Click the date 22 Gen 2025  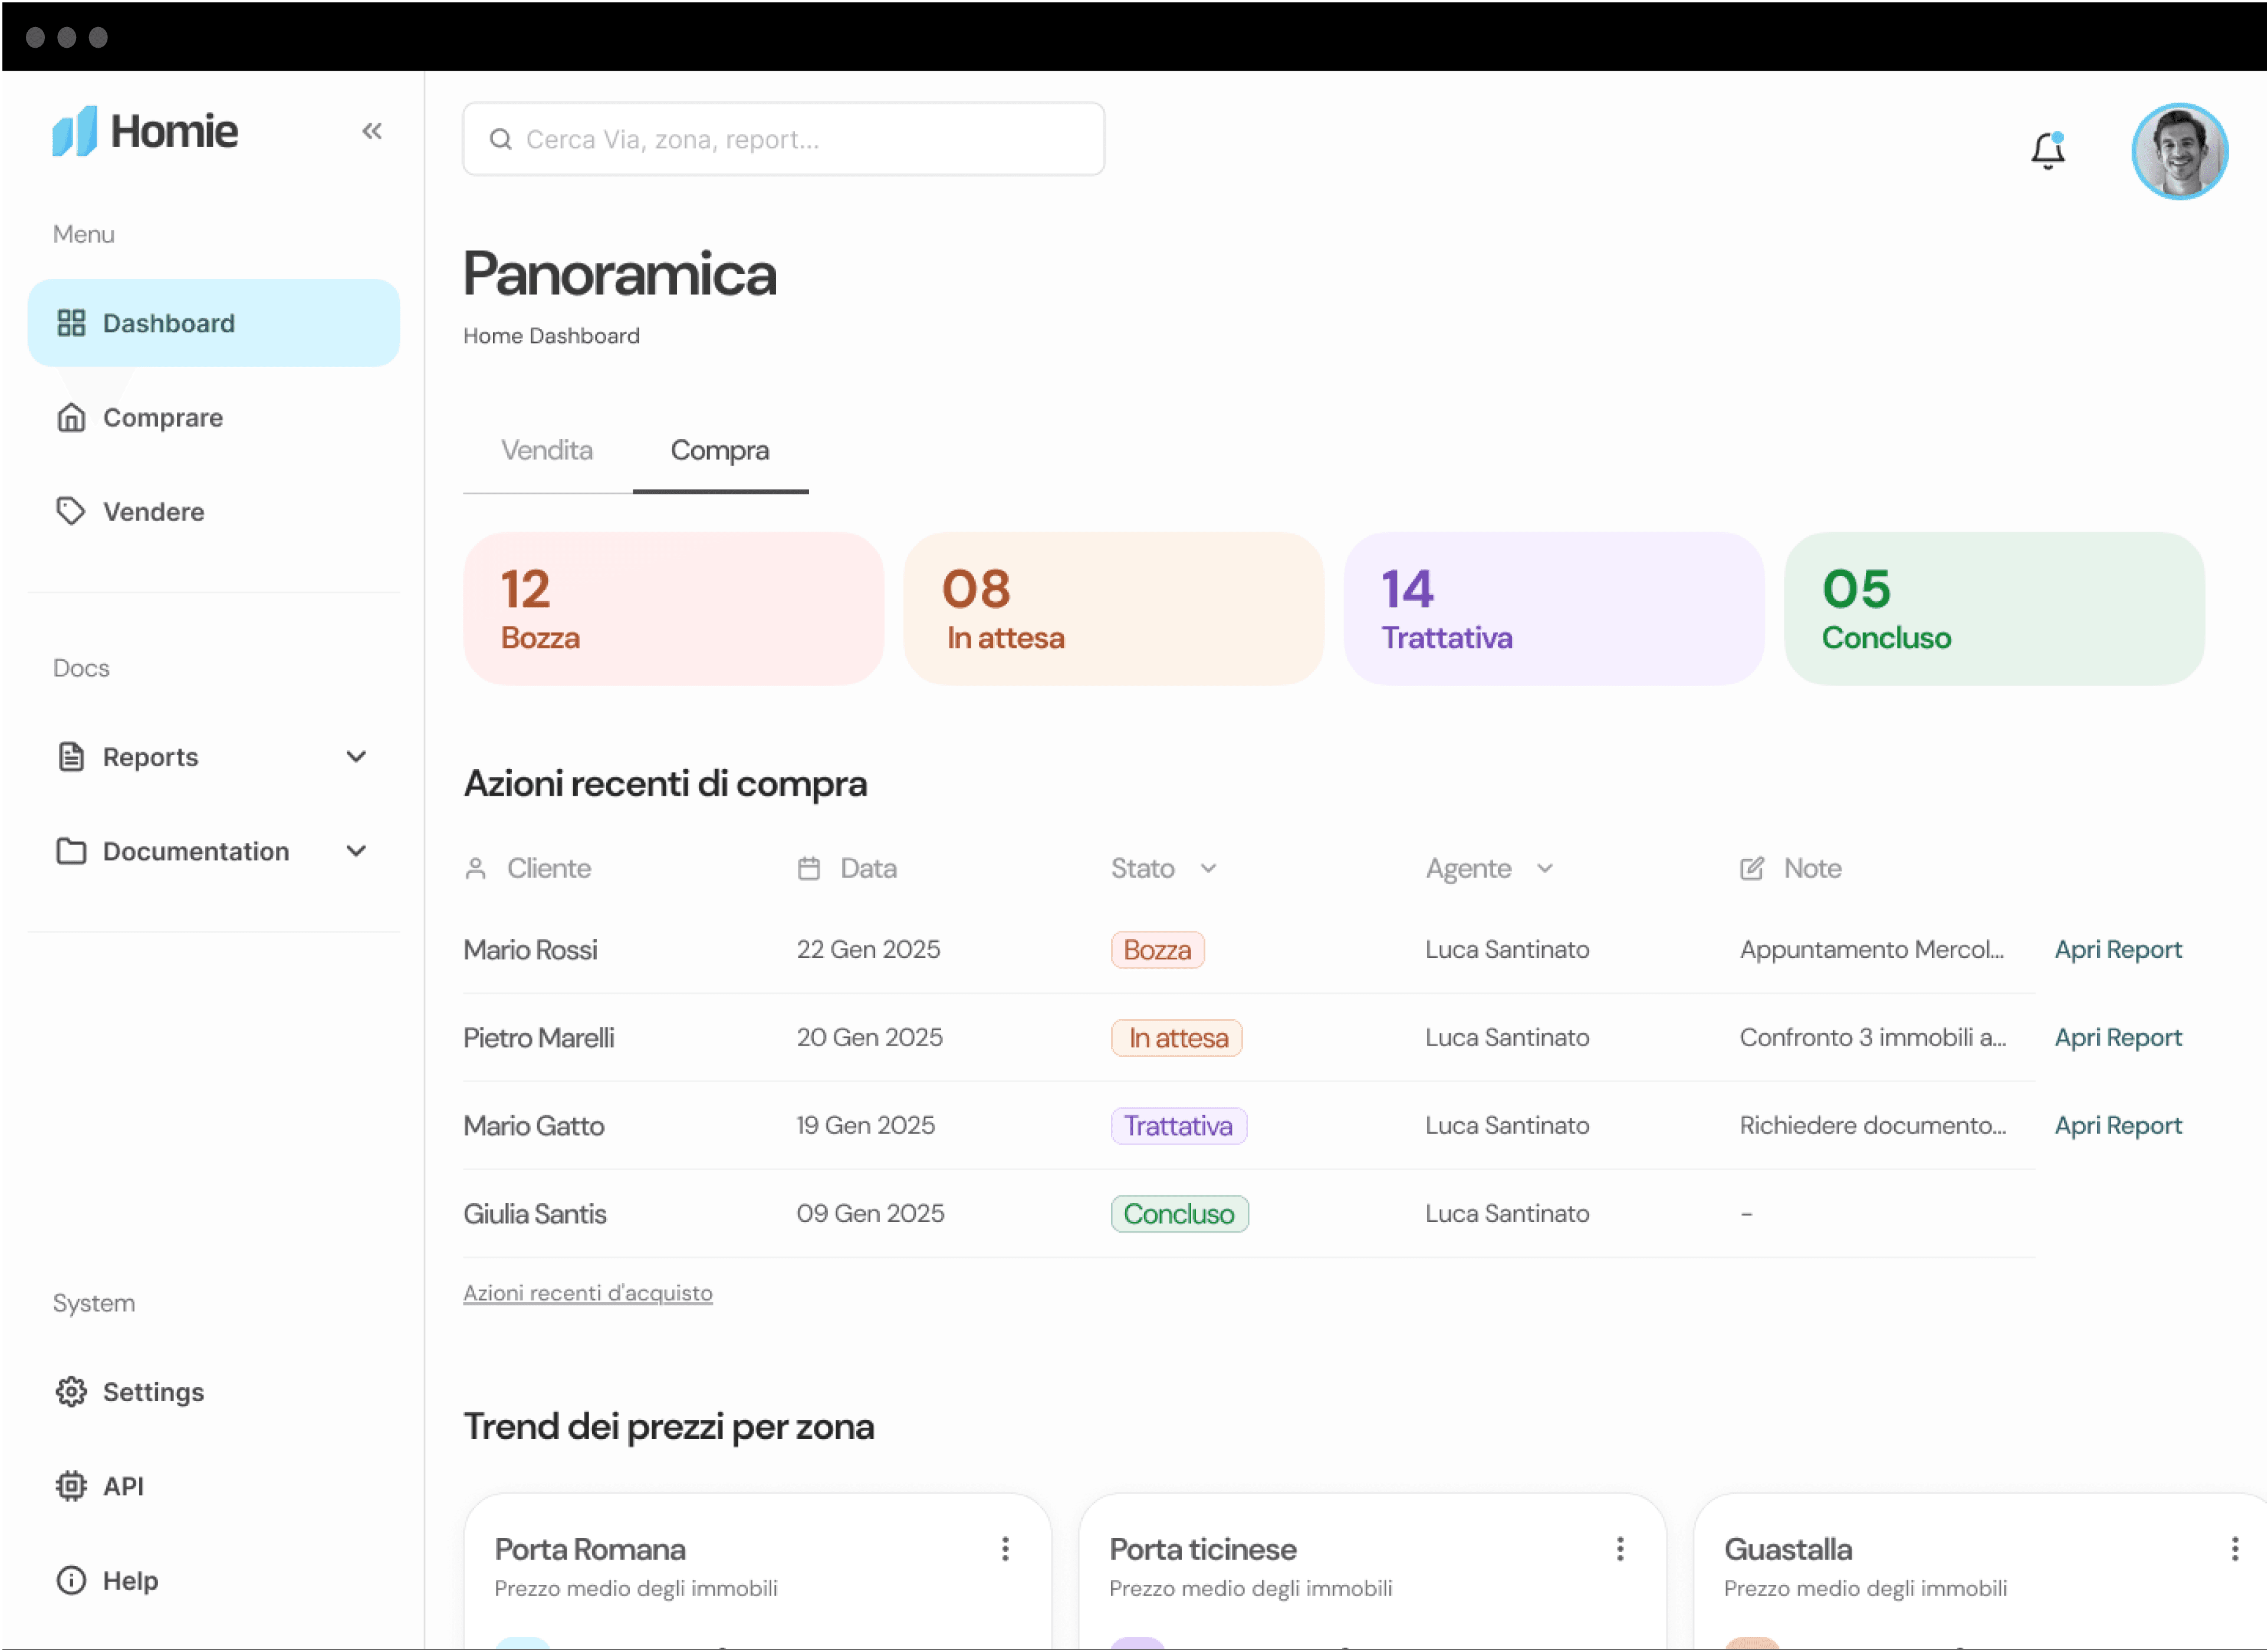(869, 950)
